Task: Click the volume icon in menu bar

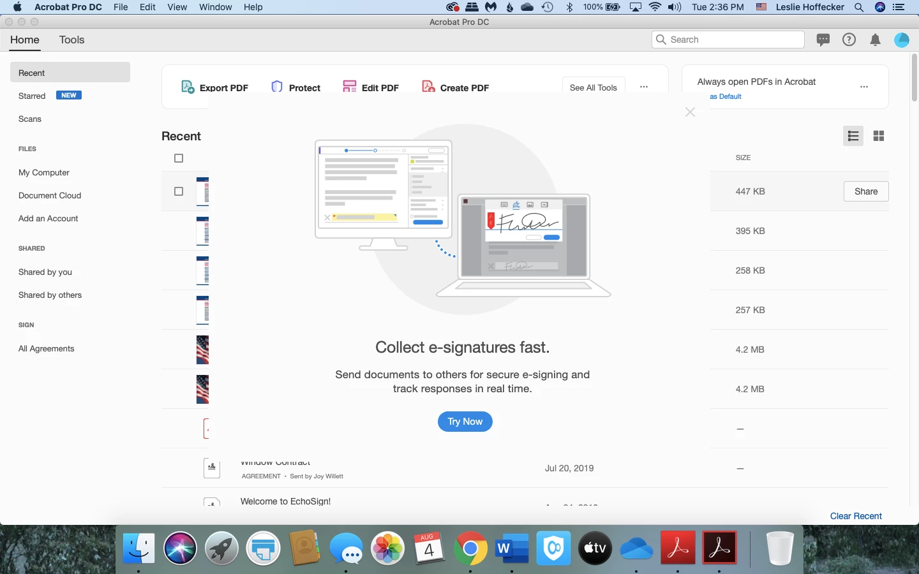Action: tap(675, 7)
